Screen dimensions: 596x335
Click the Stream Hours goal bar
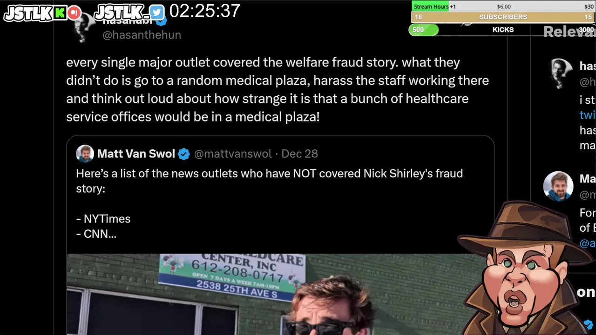coord(503,6)
